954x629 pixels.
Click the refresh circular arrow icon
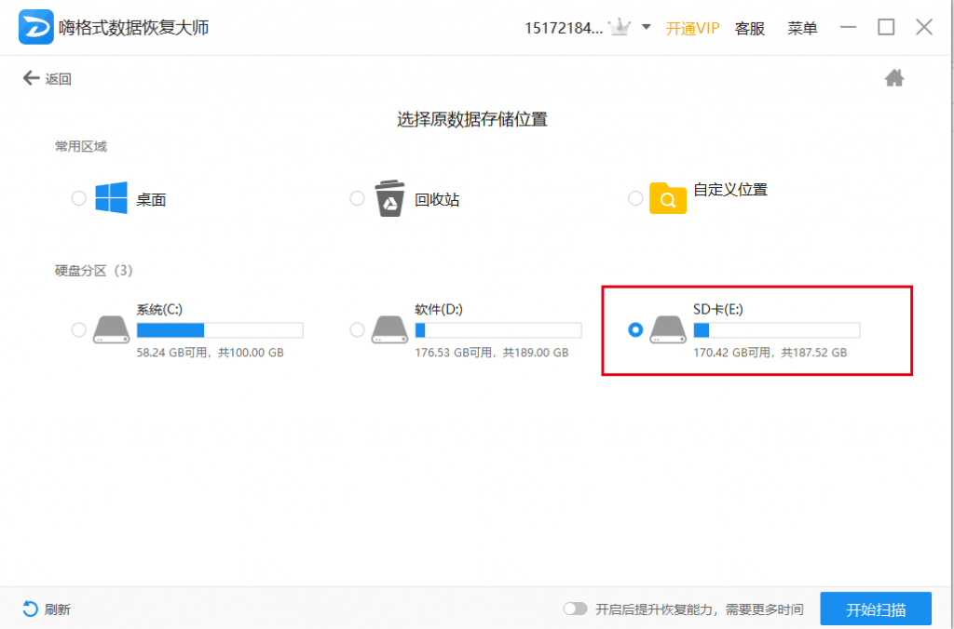point(30,609)
